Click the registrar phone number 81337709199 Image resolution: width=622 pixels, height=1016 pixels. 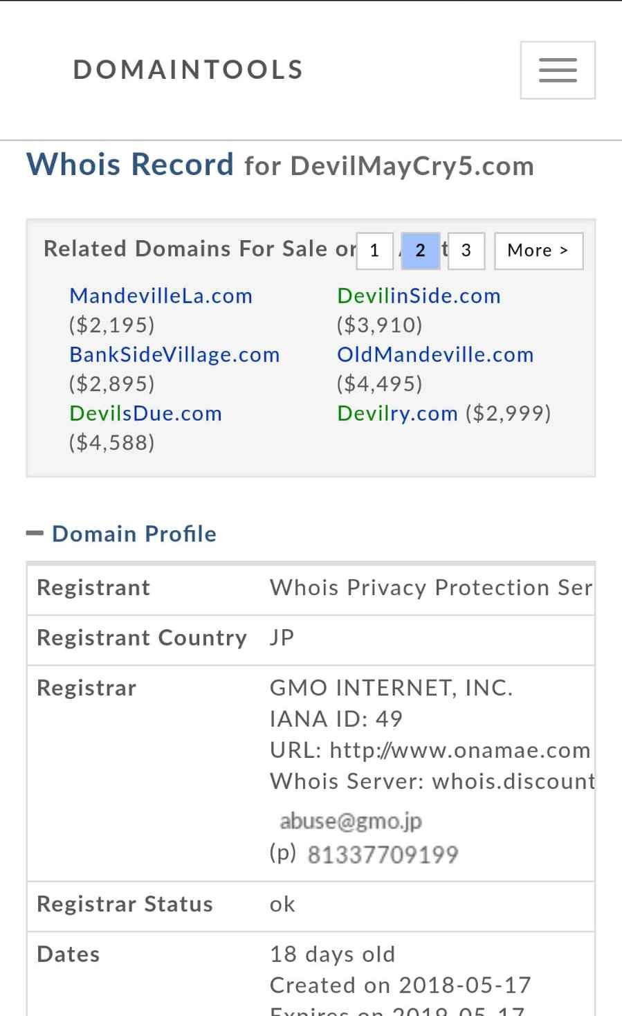point(383,855)
